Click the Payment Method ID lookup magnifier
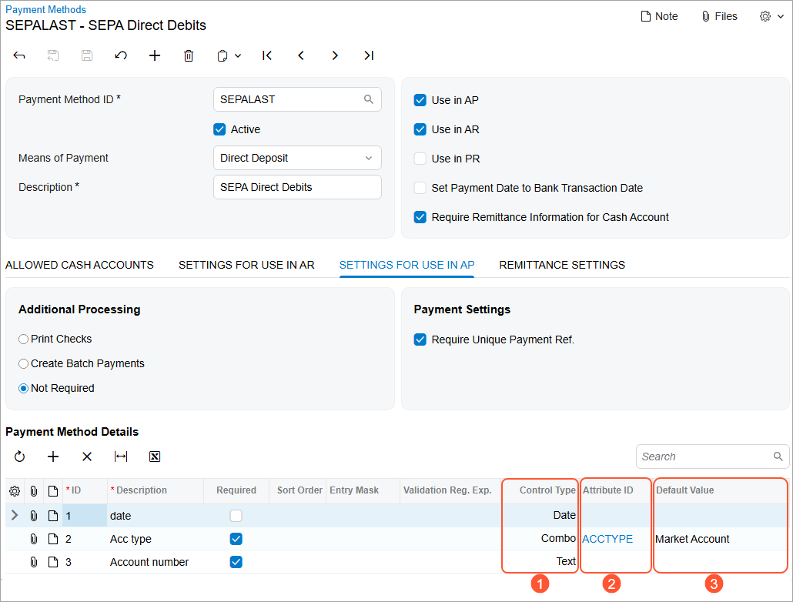Image resolution: width=793 pixels, height=602 pixels. [x=369, y=99]
